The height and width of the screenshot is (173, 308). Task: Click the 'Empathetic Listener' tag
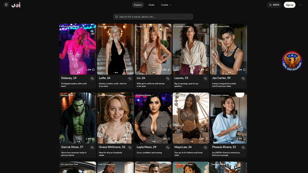pos(220,96)
